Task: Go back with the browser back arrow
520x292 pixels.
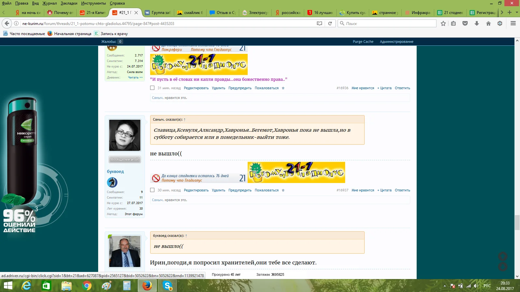Action: [6, 23]
